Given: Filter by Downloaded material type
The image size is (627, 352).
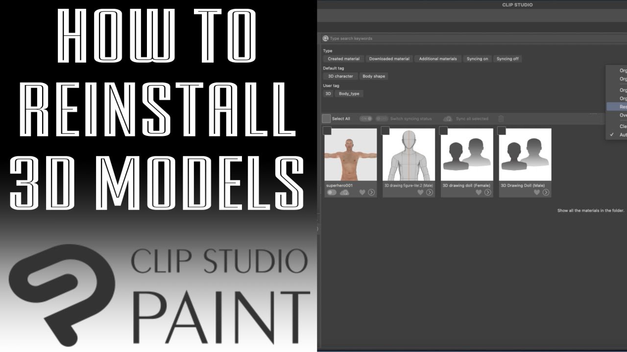Looking at the screenshot, I should coord(389,59).
